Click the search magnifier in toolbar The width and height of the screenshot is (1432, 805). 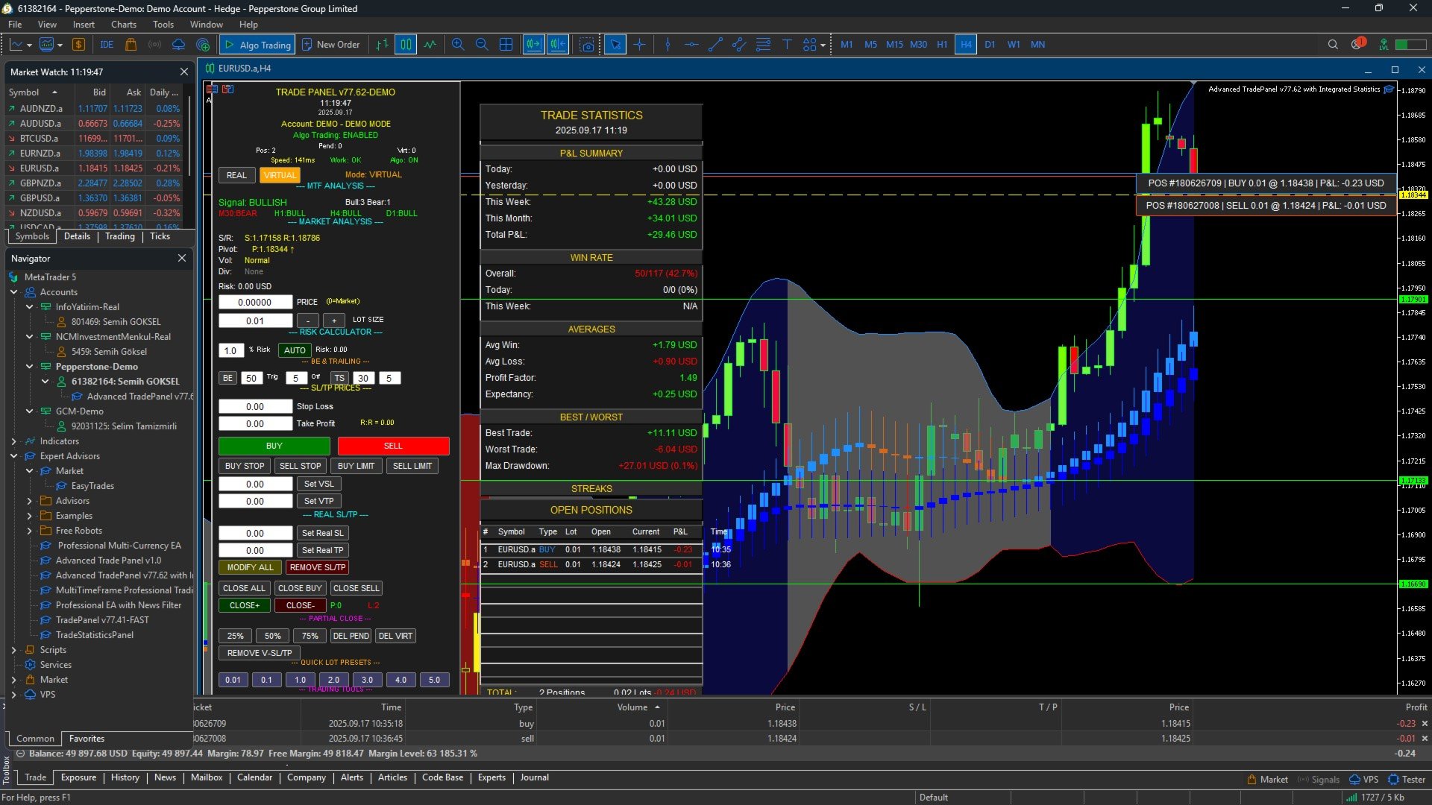(x=1333, y=45)
